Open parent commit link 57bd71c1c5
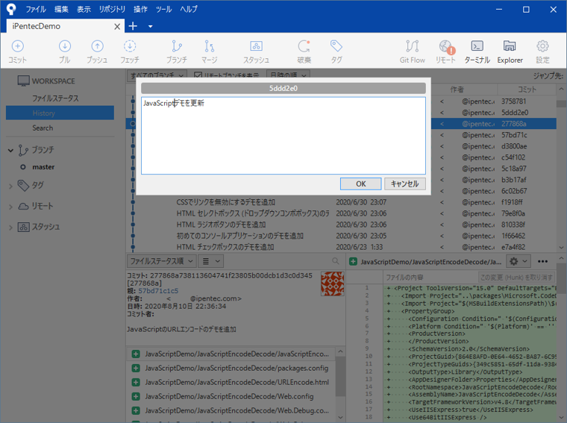The height and width of the screenshot is (423, 567). click(158, 291)
